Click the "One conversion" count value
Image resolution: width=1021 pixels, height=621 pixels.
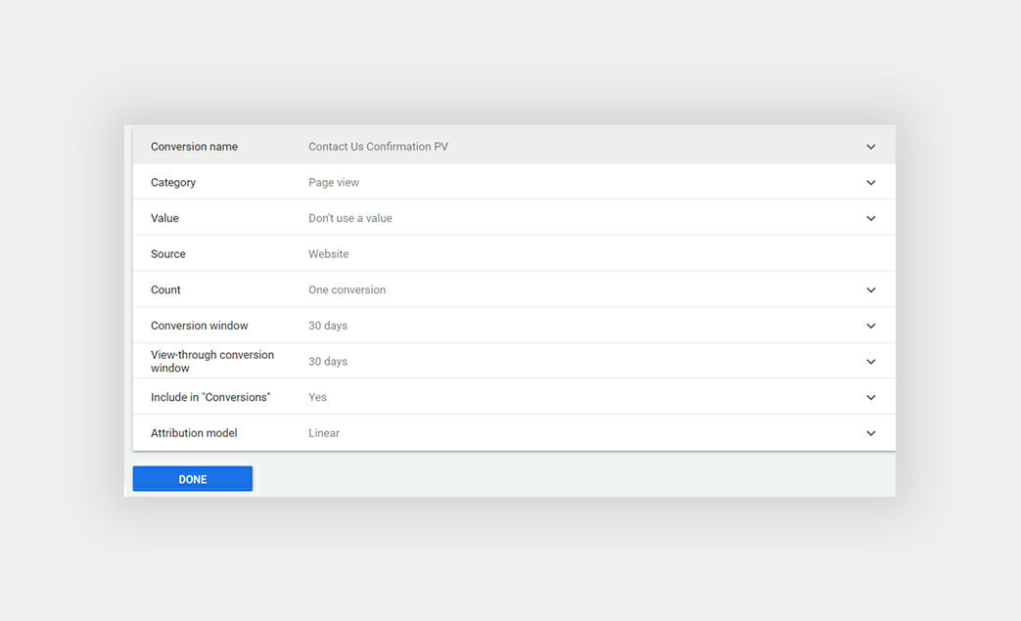pyautogui.click(x=348, y=290)
